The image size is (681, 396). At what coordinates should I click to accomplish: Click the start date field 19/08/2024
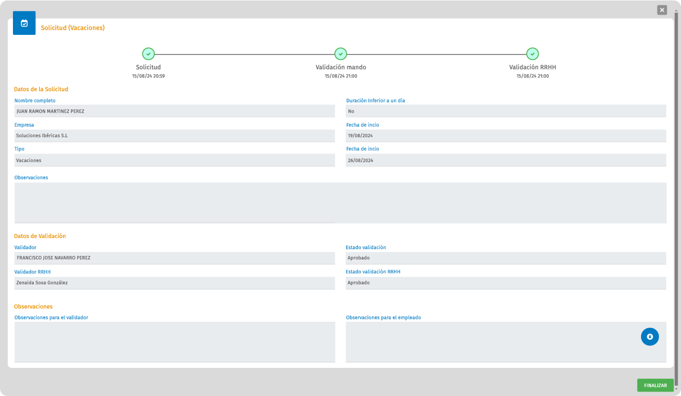505,136
